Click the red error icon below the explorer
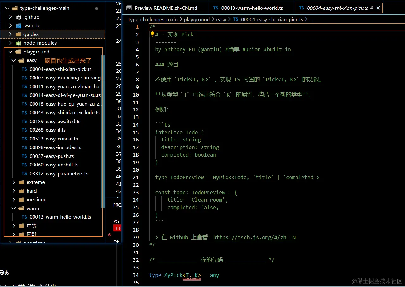 pos(110,235)
